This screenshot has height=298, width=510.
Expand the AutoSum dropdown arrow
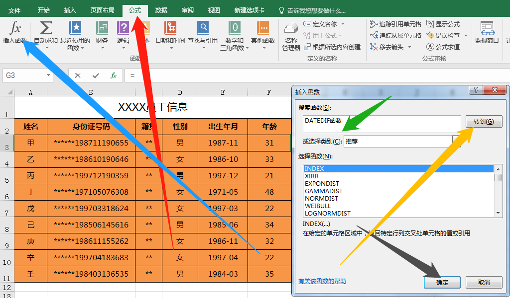46,48
